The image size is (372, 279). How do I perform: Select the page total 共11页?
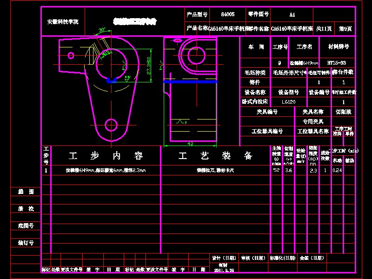point(324,29)
